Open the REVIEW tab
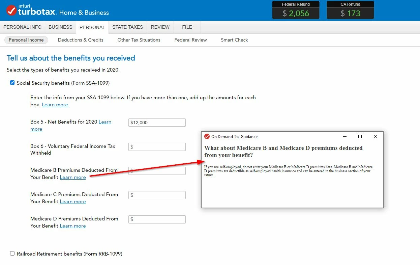The height and width of the screenshot is (265, 420). pyautogui.click(x=160, y=27)
